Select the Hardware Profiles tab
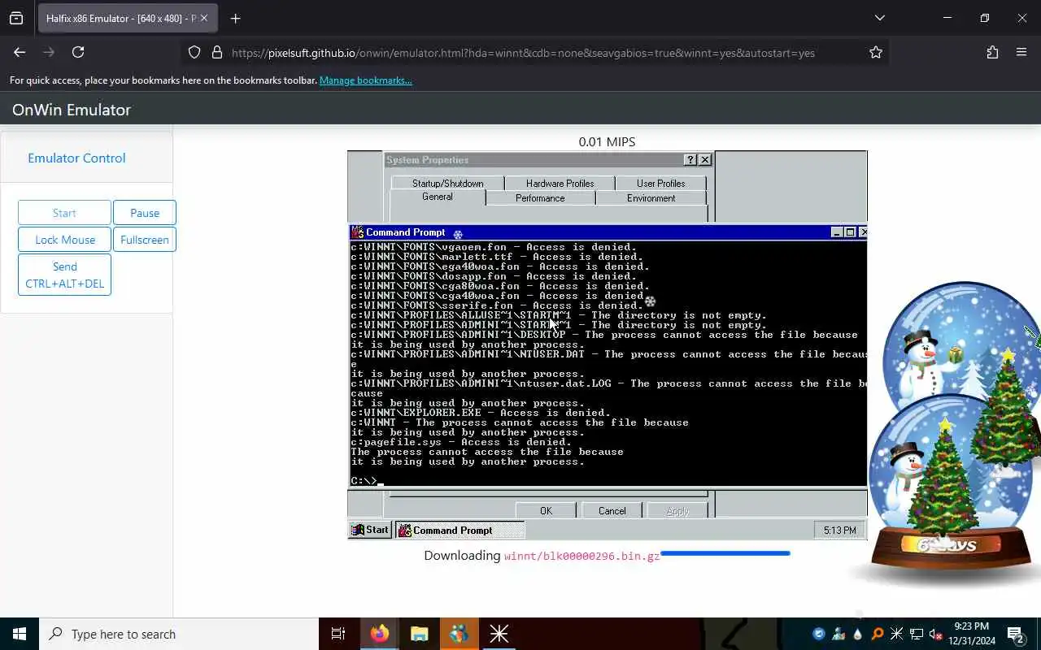This screenshot has width=1041, height=650. (x=560, y=183)
